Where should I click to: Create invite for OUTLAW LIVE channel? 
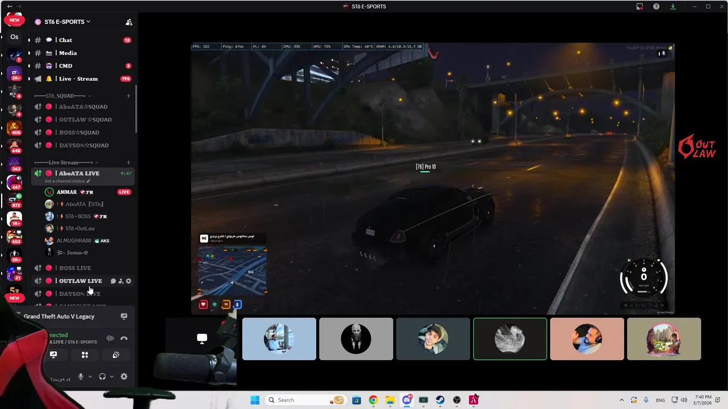point(121,281)
